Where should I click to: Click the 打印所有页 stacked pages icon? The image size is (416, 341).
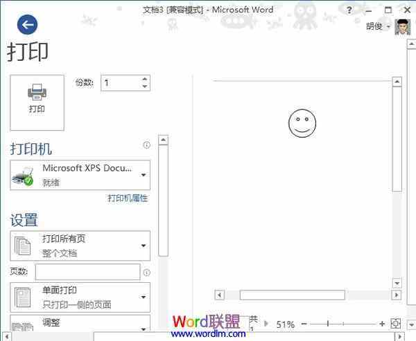23,246
